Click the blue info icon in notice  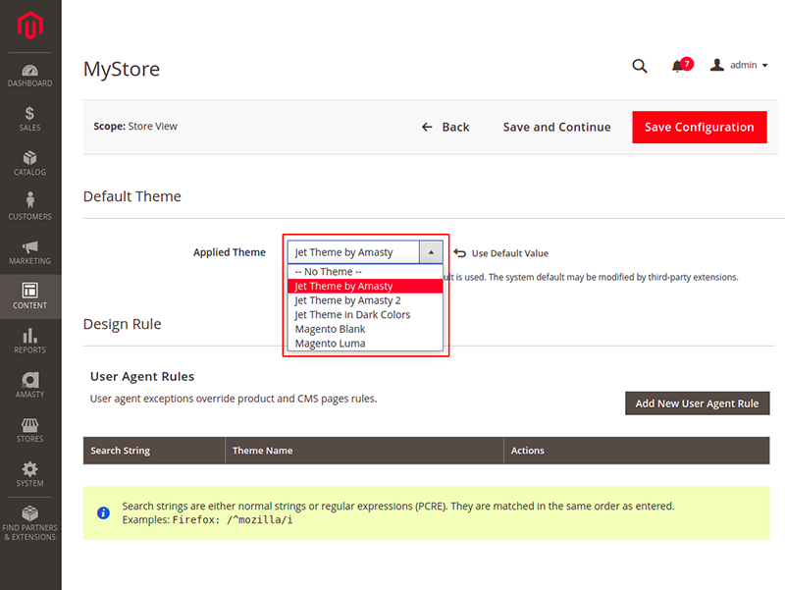point(103,512)
